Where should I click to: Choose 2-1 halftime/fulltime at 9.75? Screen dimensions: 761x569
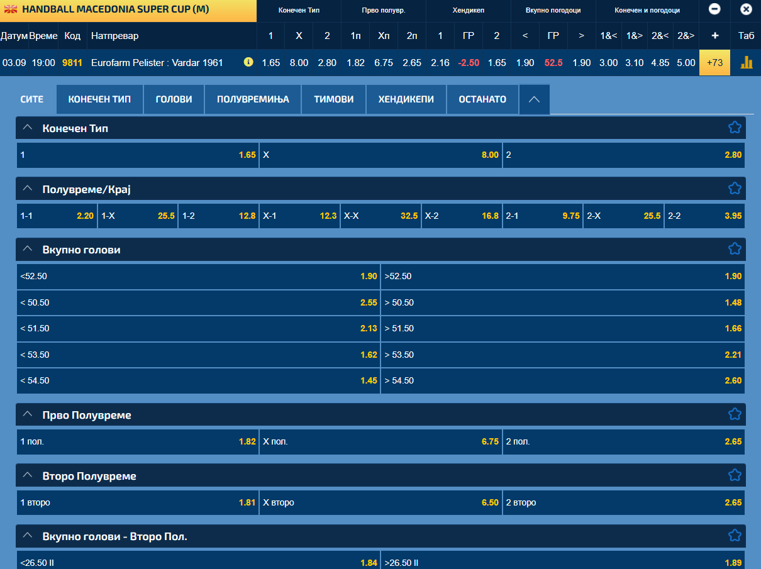click(x=543, y=216)
